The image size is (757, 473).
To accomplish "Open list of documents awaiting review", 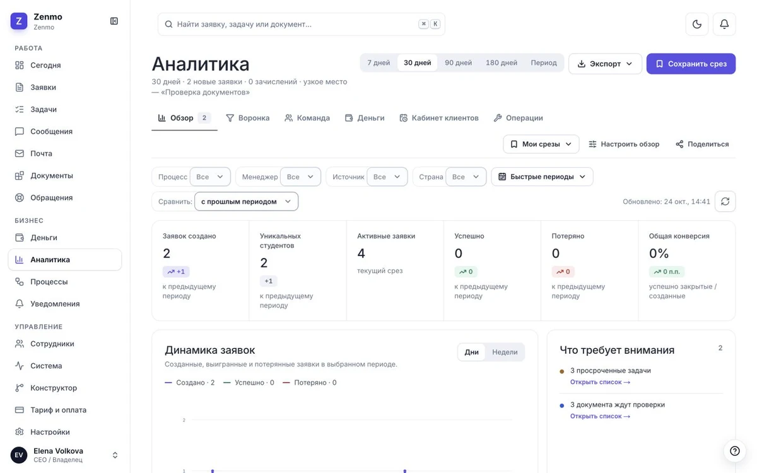I will [600, 416].
